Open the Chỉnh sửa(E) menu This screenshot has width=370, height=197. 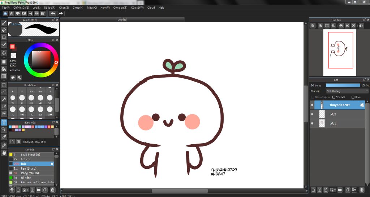(21, 8)
